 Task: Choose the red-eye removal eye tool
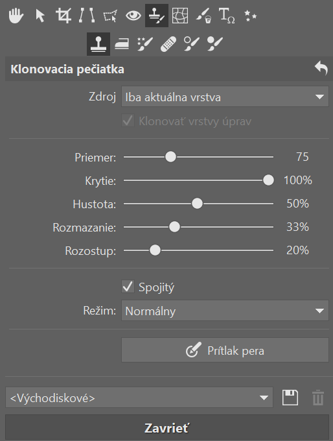(x=133, y=16)
